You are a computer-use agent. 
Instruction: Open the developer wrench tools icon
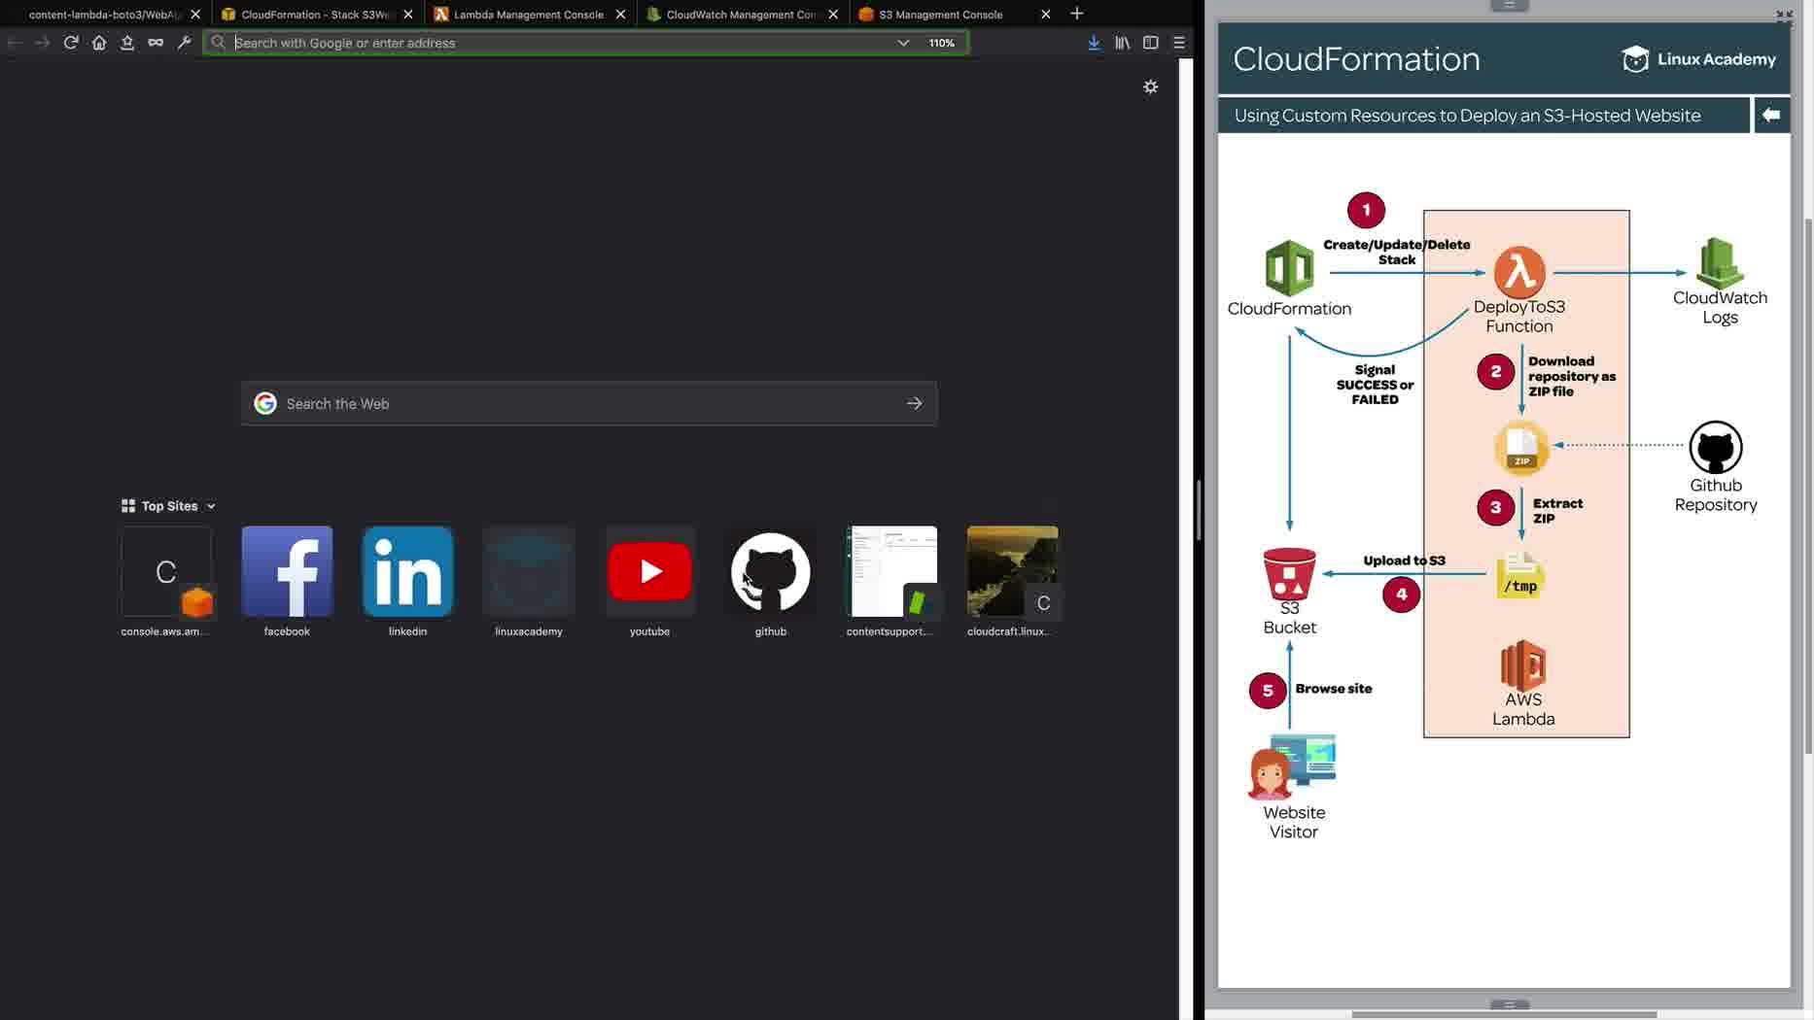pyautogui.click(x=184, y=43)
